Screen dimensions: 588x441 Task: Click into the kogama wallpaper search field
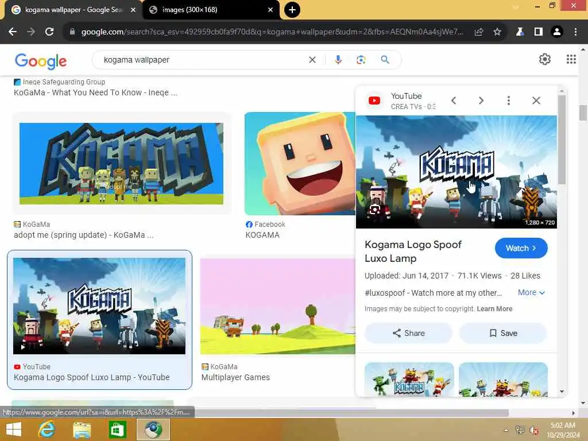point(203,60)
